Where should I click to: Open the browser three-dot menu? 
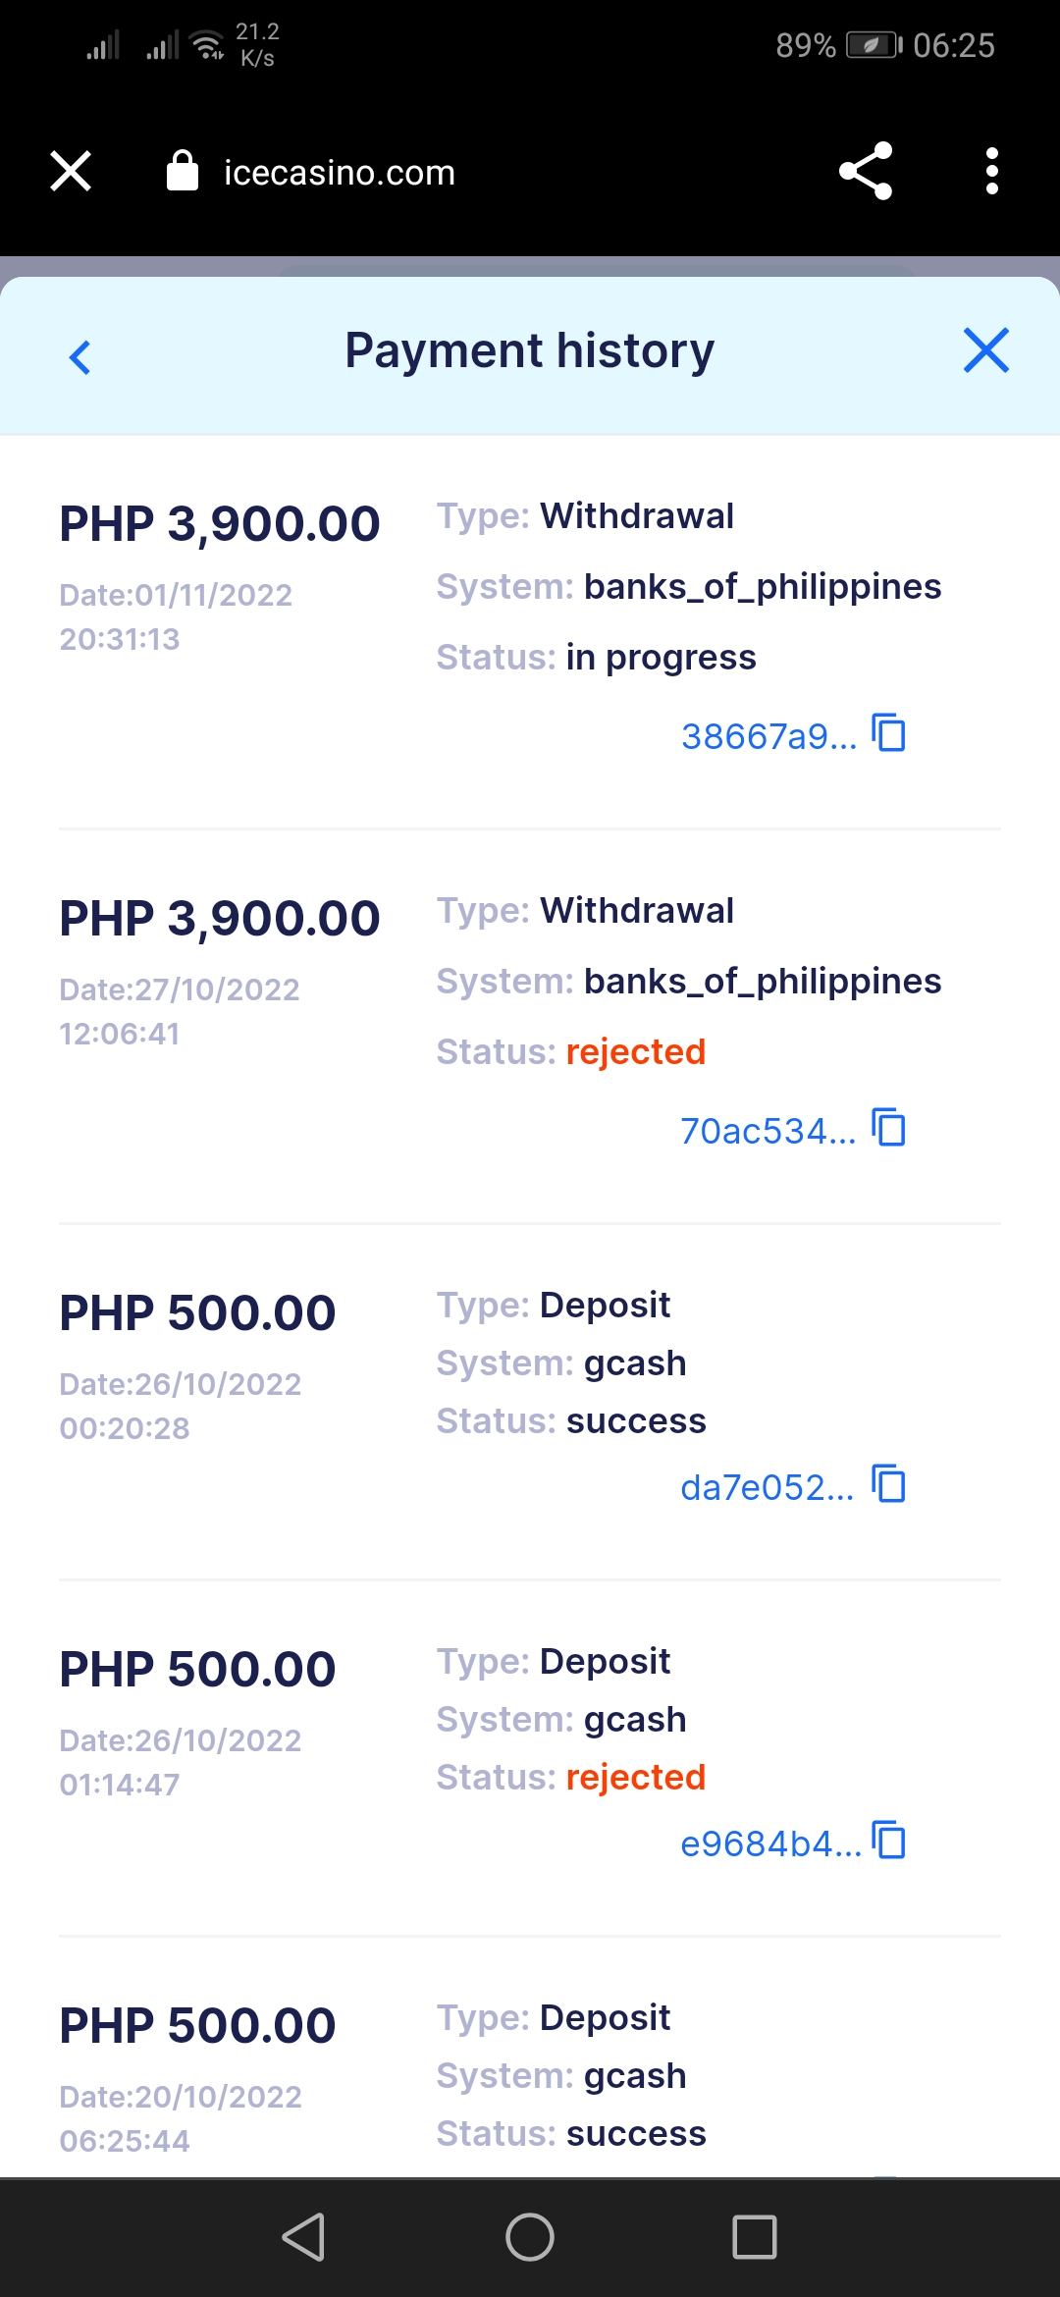991,172
